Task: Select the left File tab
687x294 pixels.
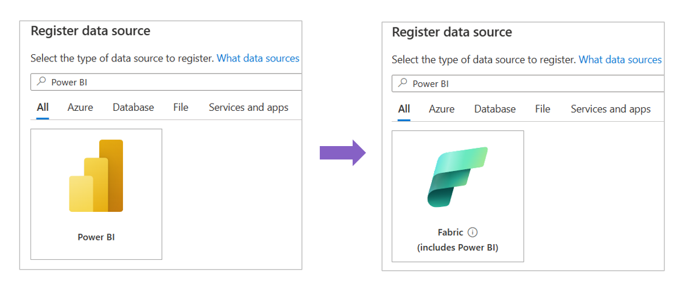Action: 181,107
